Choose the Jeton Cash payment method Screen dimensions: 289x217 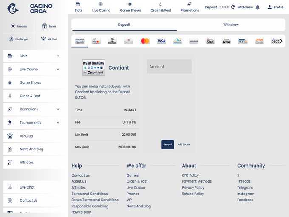click(x=259, y=41)
